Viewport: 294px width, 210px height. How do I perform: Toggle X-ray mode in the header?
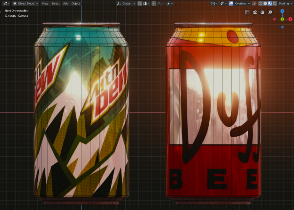coord(254,4)
